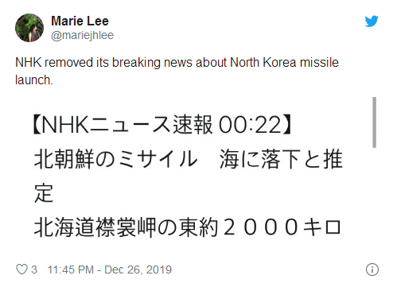Like the tweet with the heart icon
Image resolution: width=393 pixels, height=287 pixels.
(21, 270)
